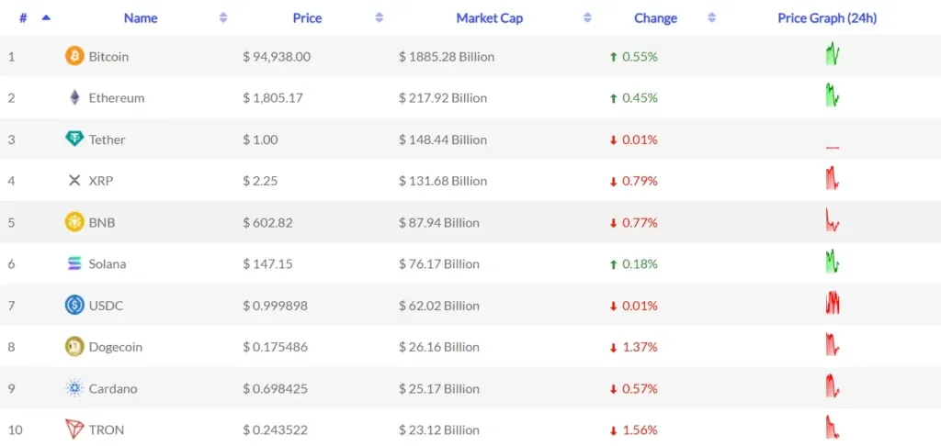Click the Bitcoin coin logo icon
941x446 pixels.
pyautogui.click(x=74, y=57)
